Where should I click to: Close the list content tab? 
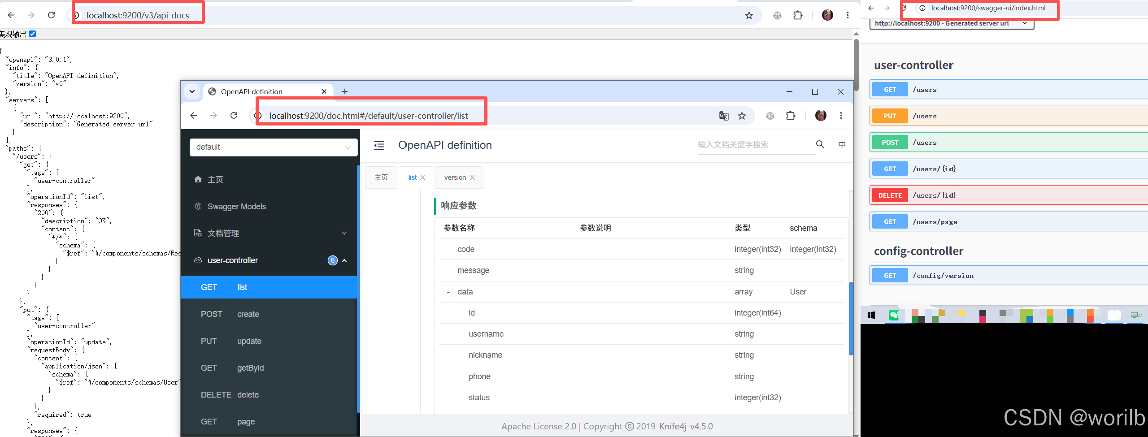pyautogui.click(x=422, y=177)
